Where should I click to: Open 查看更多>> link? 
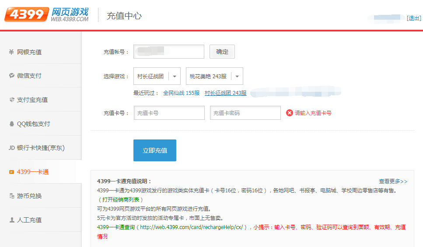tap(393, 181)
